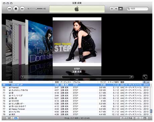The width and height of the screenshot is (154, 122).
Task: Click the 3:33 duration cell
Action: [57, 109]
